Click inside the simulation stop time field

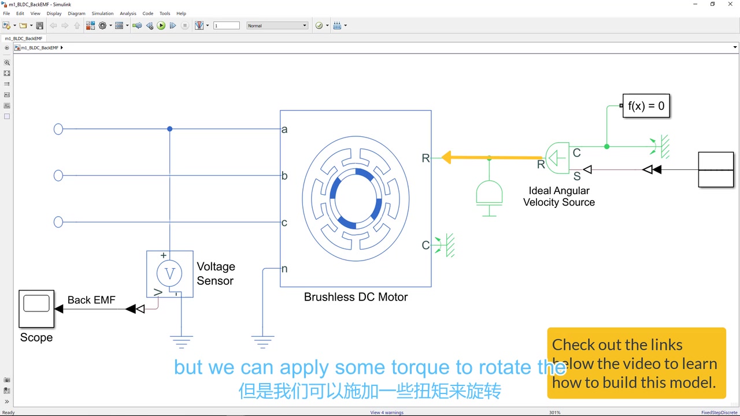226,25
